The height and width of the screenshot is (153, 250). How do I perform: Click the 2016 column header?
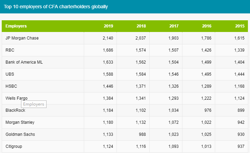pos(207,26)
